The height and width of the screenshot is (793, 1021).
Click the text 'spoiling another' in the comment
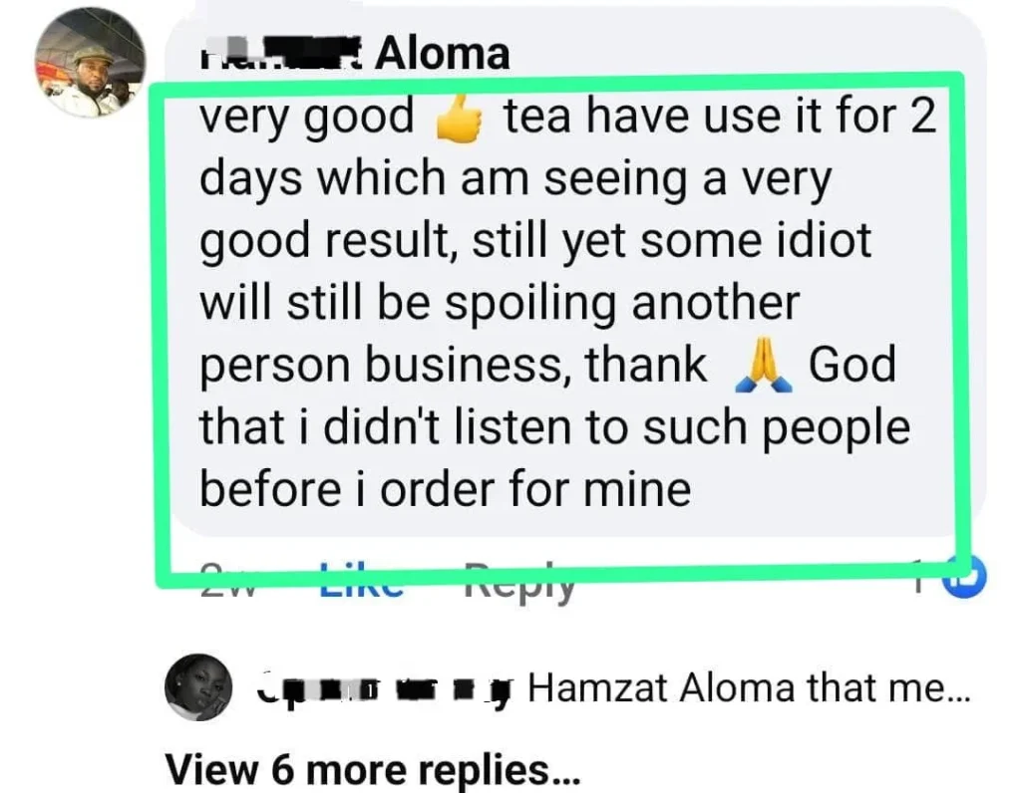point(622,304)
